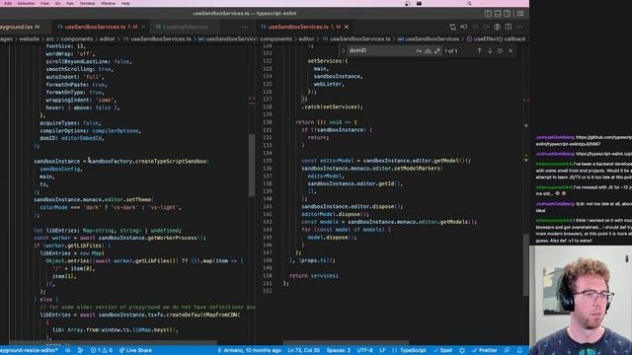Click the feedback icon in status bar
Viewport: 632px width, 355px height.
(x=507, y=350)
